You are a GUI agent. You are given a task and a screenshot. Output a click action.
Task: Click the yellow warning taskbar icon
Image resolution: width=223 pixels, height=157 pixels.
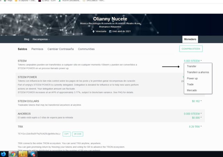[23, 154]
